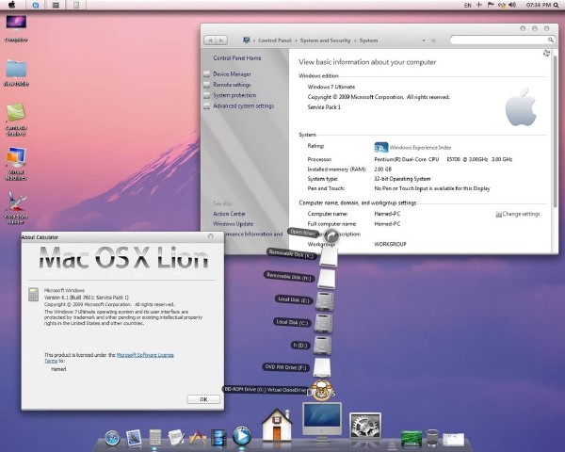Click the Apple logo in the menu bar
Screen dimensions: 565x452
9,6
